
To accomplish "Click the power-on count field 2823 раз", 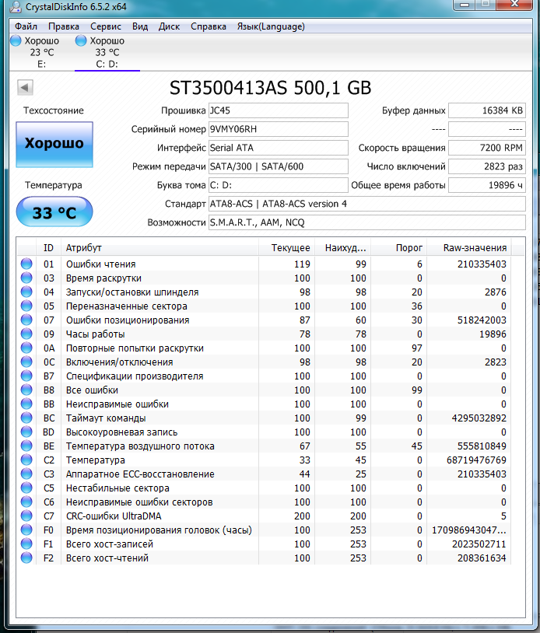I will pyautogui.click(x=486, y=166).
